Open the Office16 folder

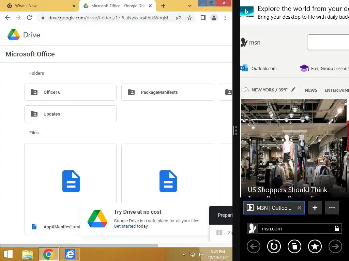pos(70,92)
